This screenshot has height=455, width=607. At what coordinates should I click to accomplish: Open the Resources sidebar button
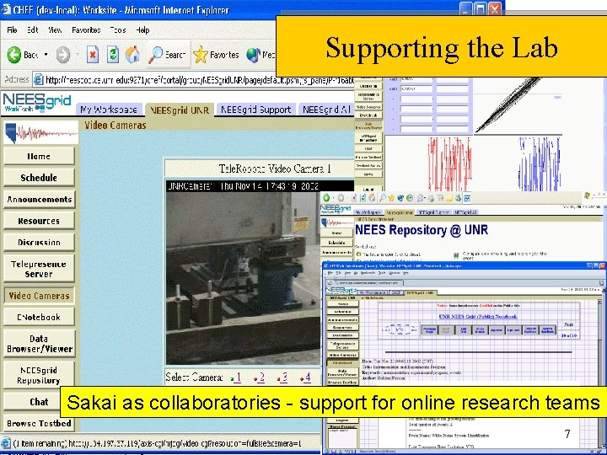coord(39,221)
